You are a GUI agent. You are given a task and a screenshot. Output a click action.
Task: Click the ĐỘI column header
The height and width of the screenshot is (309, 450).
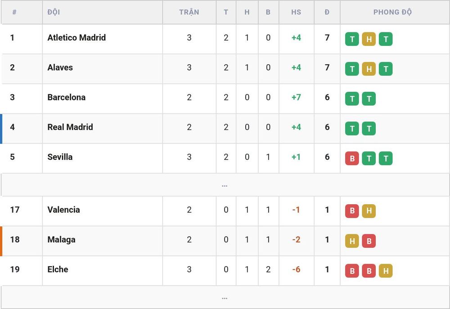54,12
